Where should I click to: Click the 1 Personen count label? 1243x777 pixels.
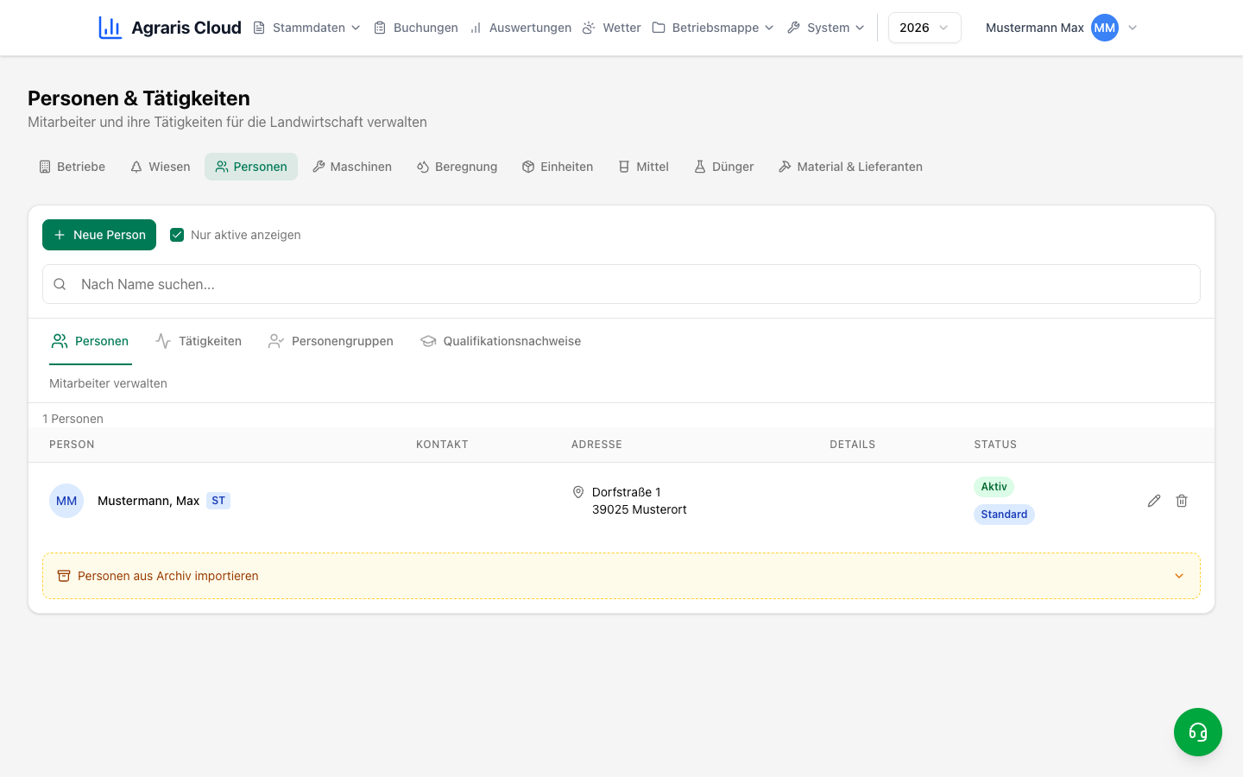pos(73,419)
